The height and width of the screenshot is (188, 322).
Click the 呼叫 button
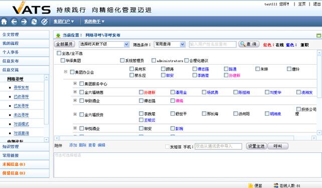pyautogui.click(x=278, y=146)
